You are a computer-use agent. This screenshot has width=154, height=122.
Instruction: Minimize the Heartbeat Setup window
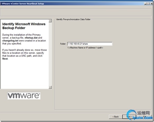145,4
